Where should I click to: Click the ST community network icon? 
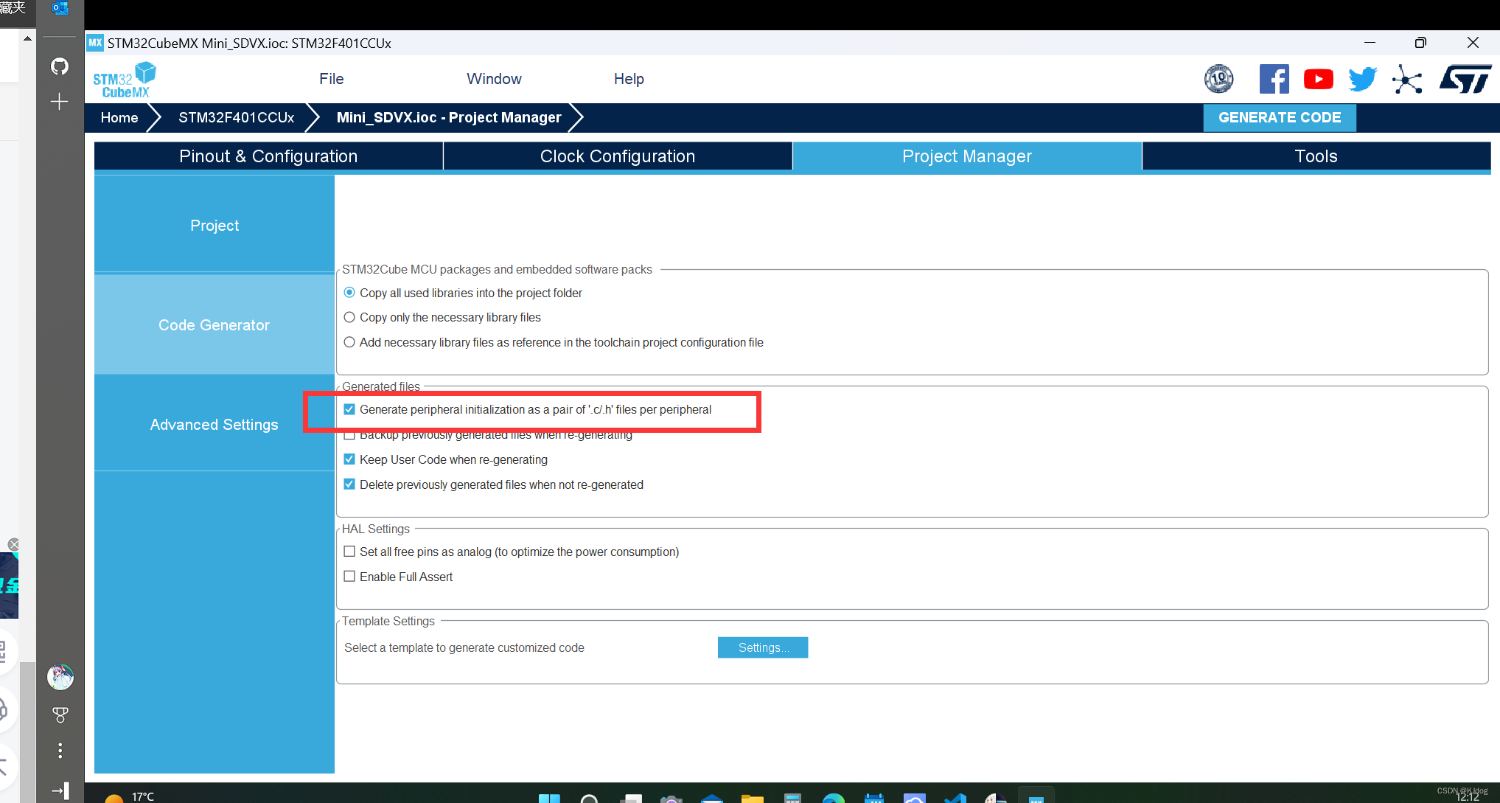click(x=1407, y=80)
